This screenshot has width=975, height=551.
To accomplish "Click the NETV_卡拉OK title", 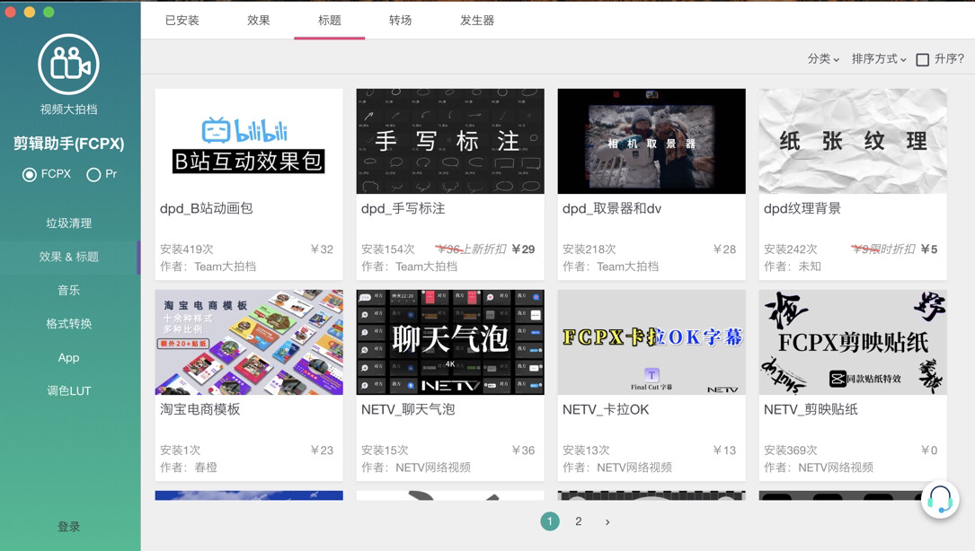I will point(606,409).
